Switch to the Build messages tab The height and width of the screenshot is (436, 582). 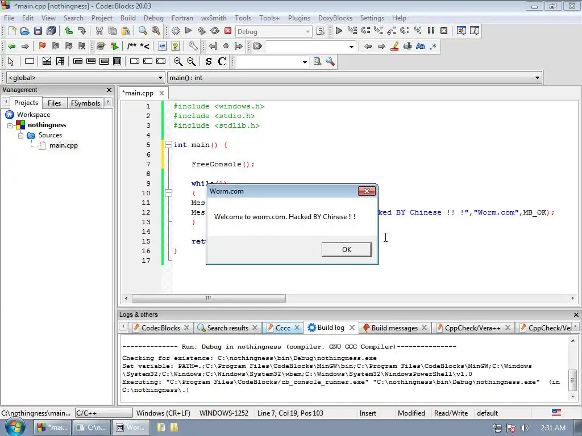coord(394,328)
